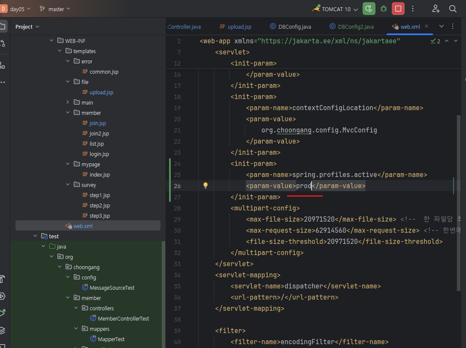
Task: Open the More Actions vertical dots menu
Action: pyautogui.click(x=413, y=9)
